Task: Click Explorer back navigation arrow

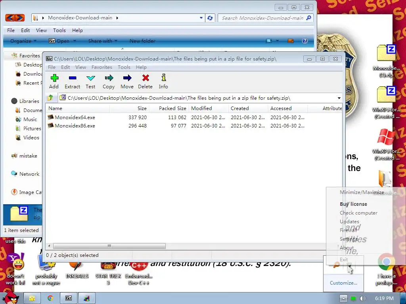Action: click(10, 17)
